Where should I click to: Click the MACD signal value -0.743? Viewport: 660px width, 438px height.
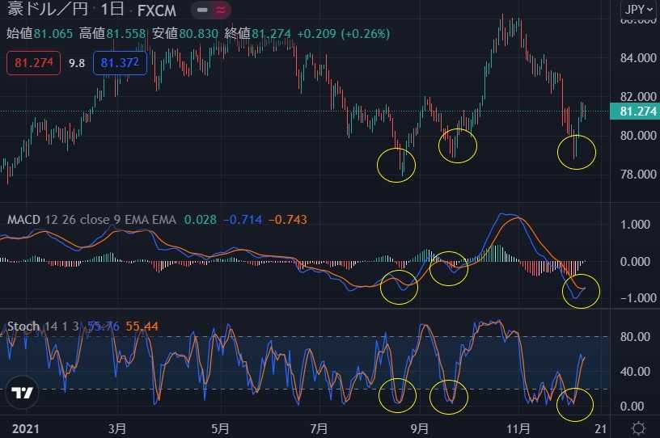click(x=288, y=220)
